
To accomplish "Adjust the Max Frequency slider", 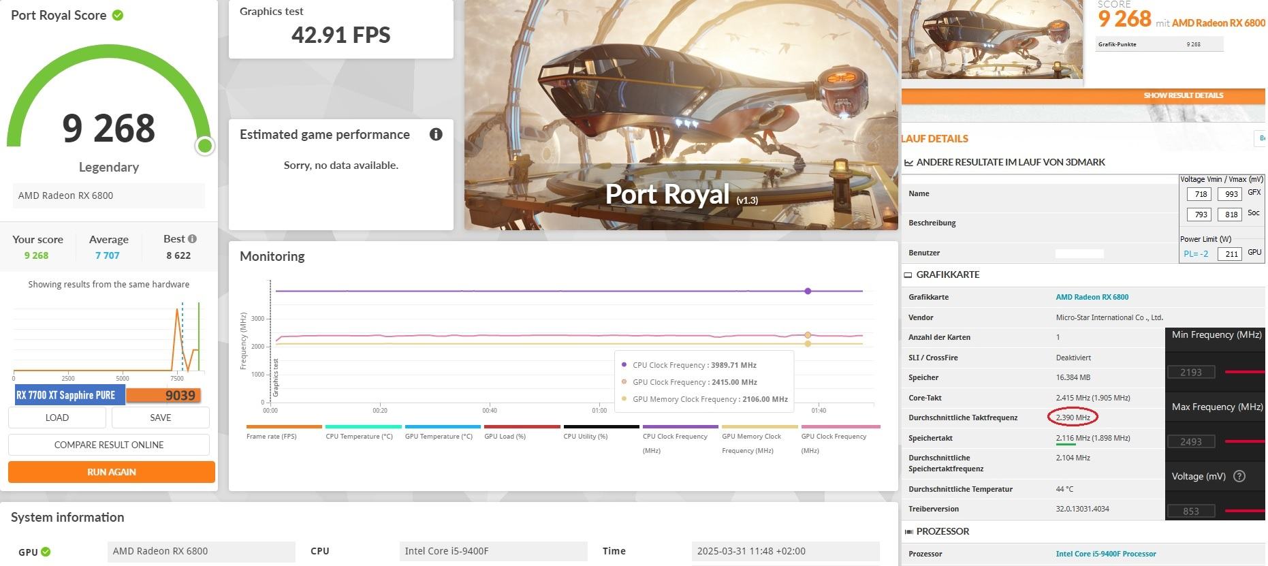I will tap(1245, 441).
